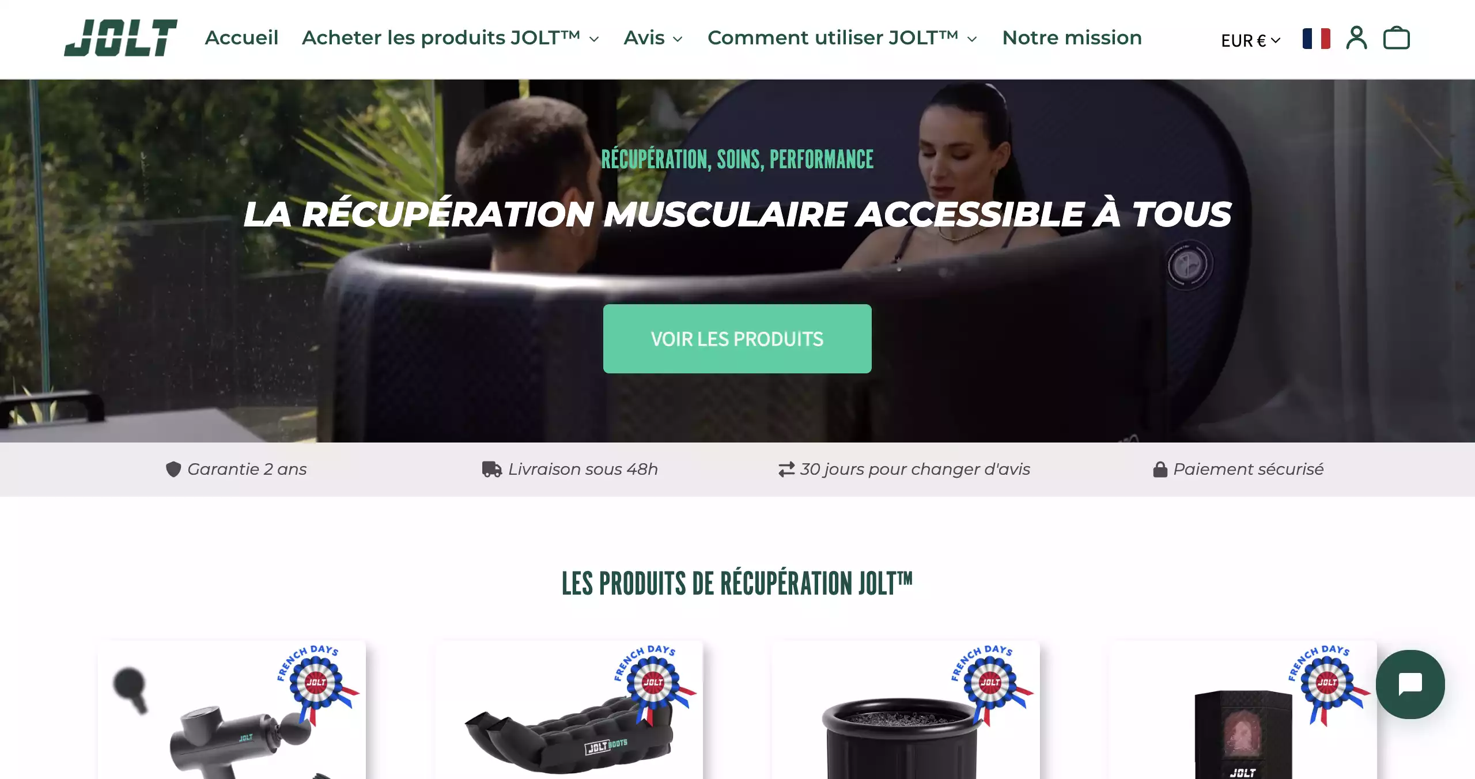Click the JOLT logo in header
This screenshot has height=779, width=1475.
[x=120, y=38]
